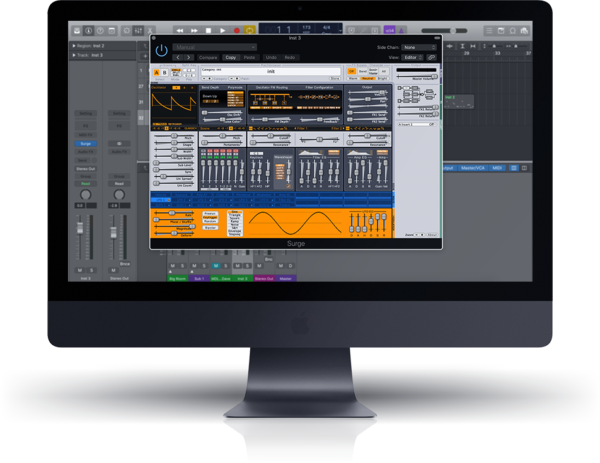Open the Manual preset dropdown

[x=214, y=47]
